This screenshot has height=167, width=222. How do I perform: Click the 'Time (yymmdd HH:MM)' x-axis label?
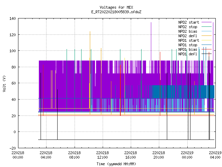116,164
